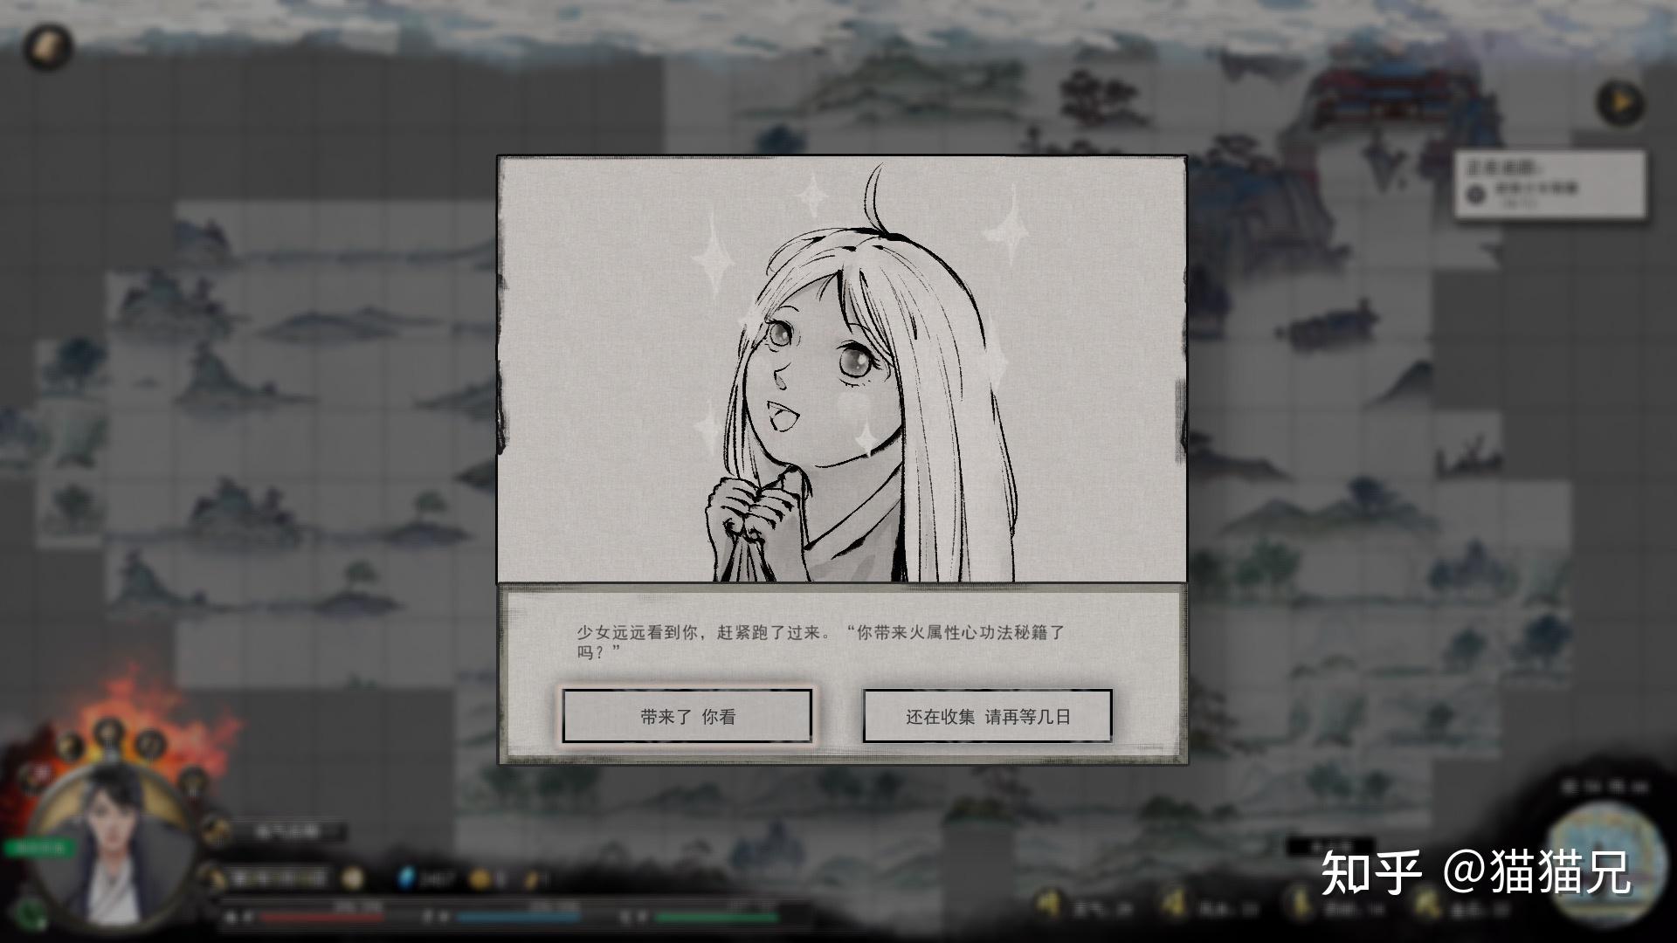
Task: Click the blue energy bar
Action: tap(518, 916)
